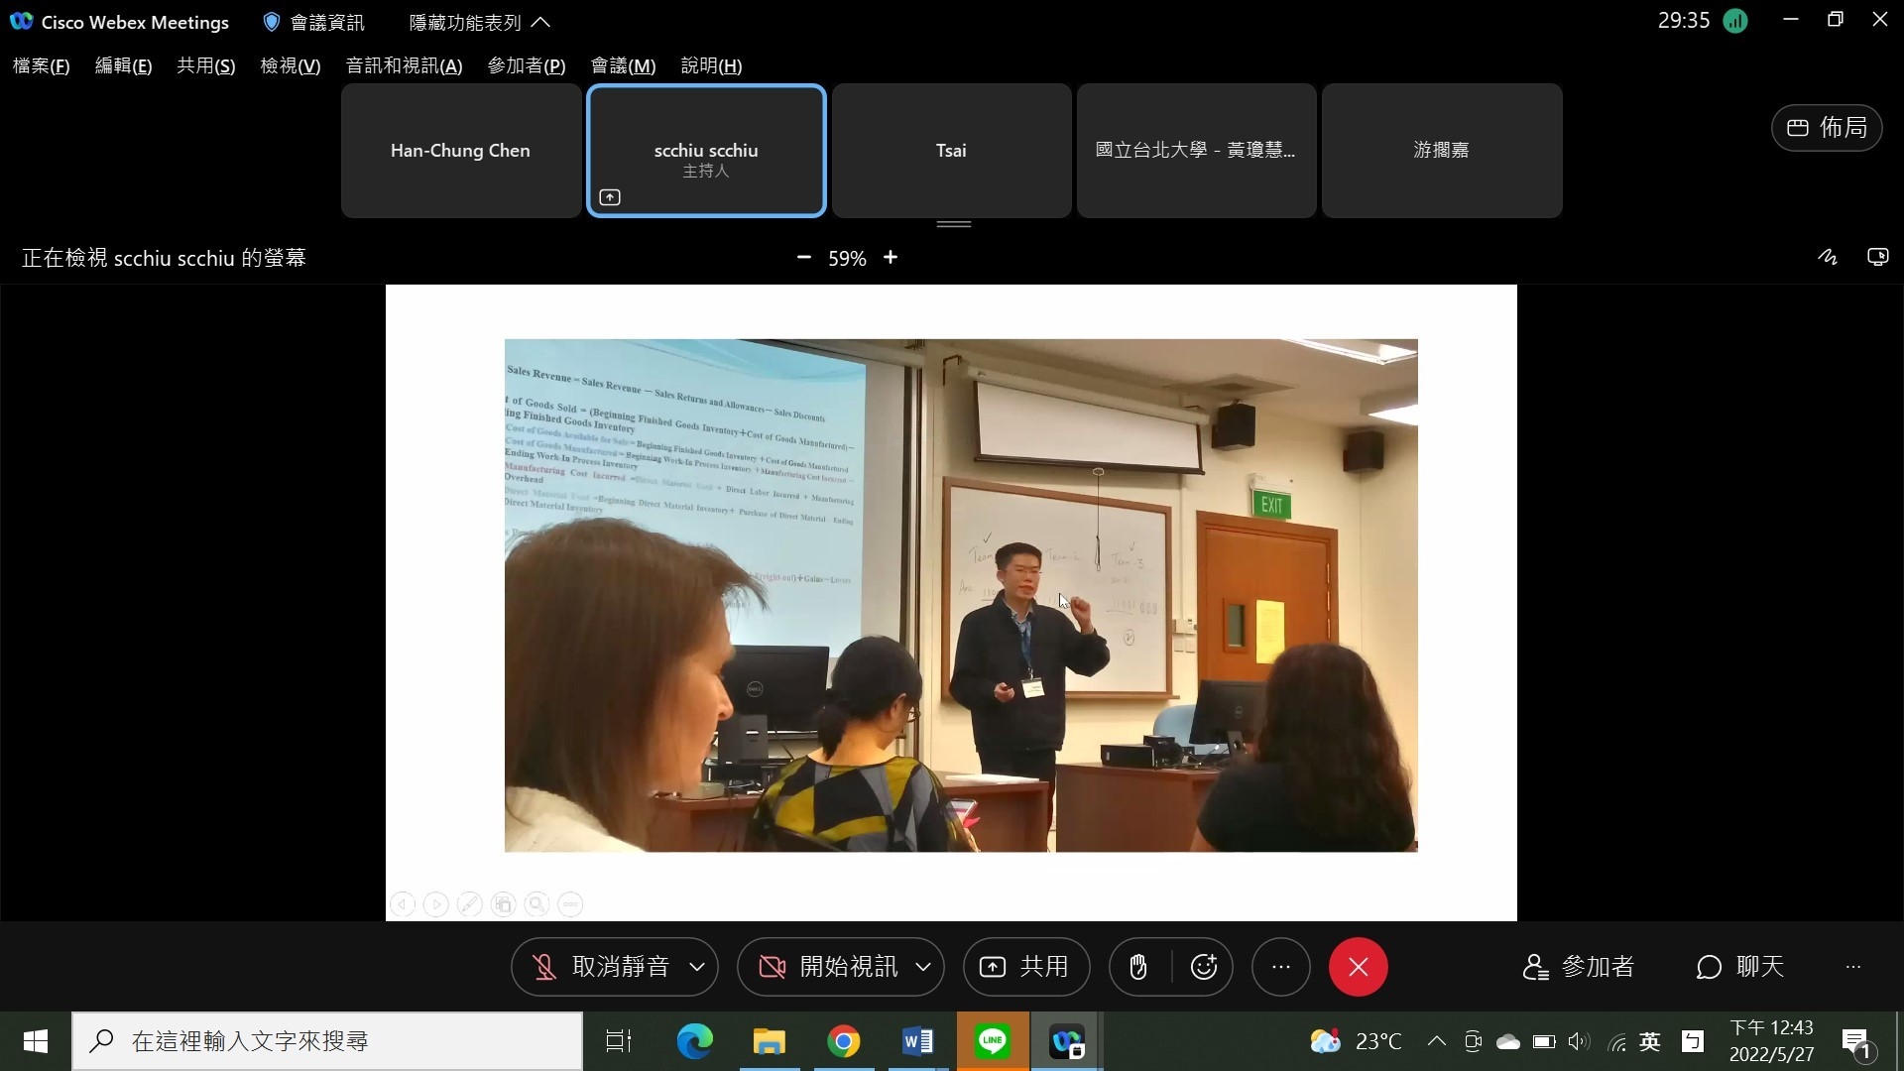
Task: Click the red leave meeting button
Action: (1358, 967)
